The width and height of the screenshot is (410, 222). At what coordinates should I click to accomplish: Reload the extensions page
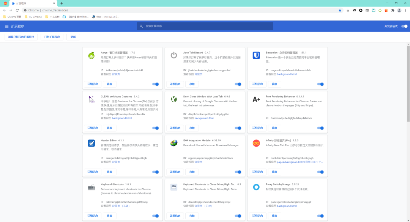[17, 11]
